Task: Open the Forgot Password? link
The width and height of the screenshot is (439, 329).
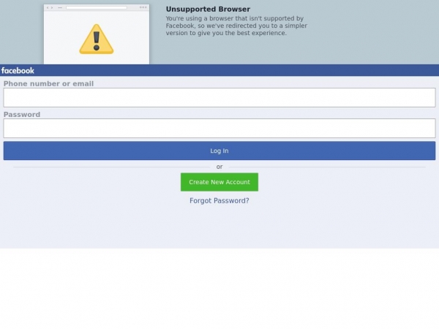Action: point(219,200)
